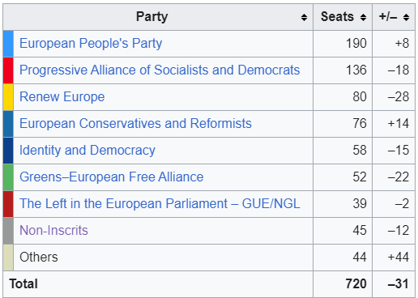
Task: Click the bright red Socialists and Democrats swatch
Action: pos(8,70)
